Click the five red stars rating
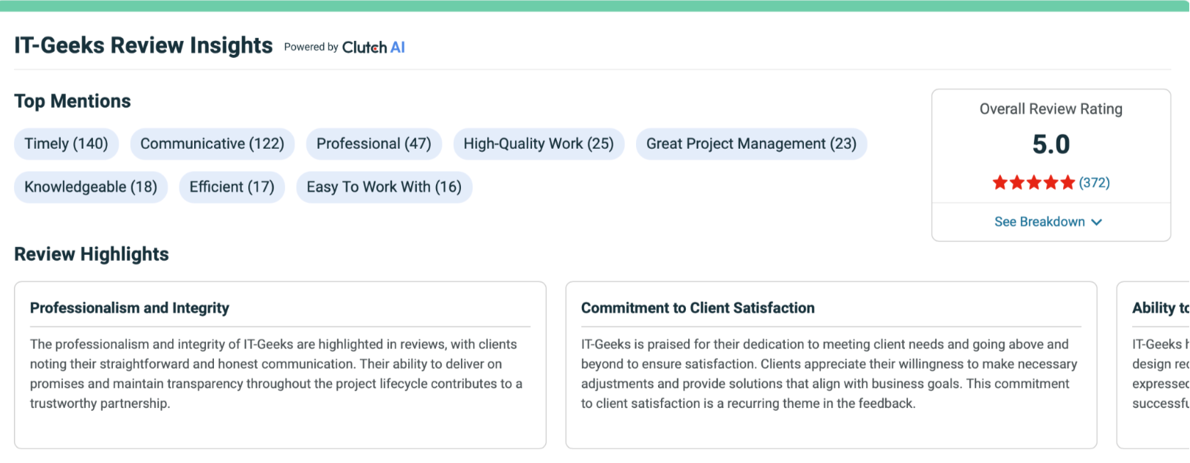1190x463 pixels. point(1033,182)
